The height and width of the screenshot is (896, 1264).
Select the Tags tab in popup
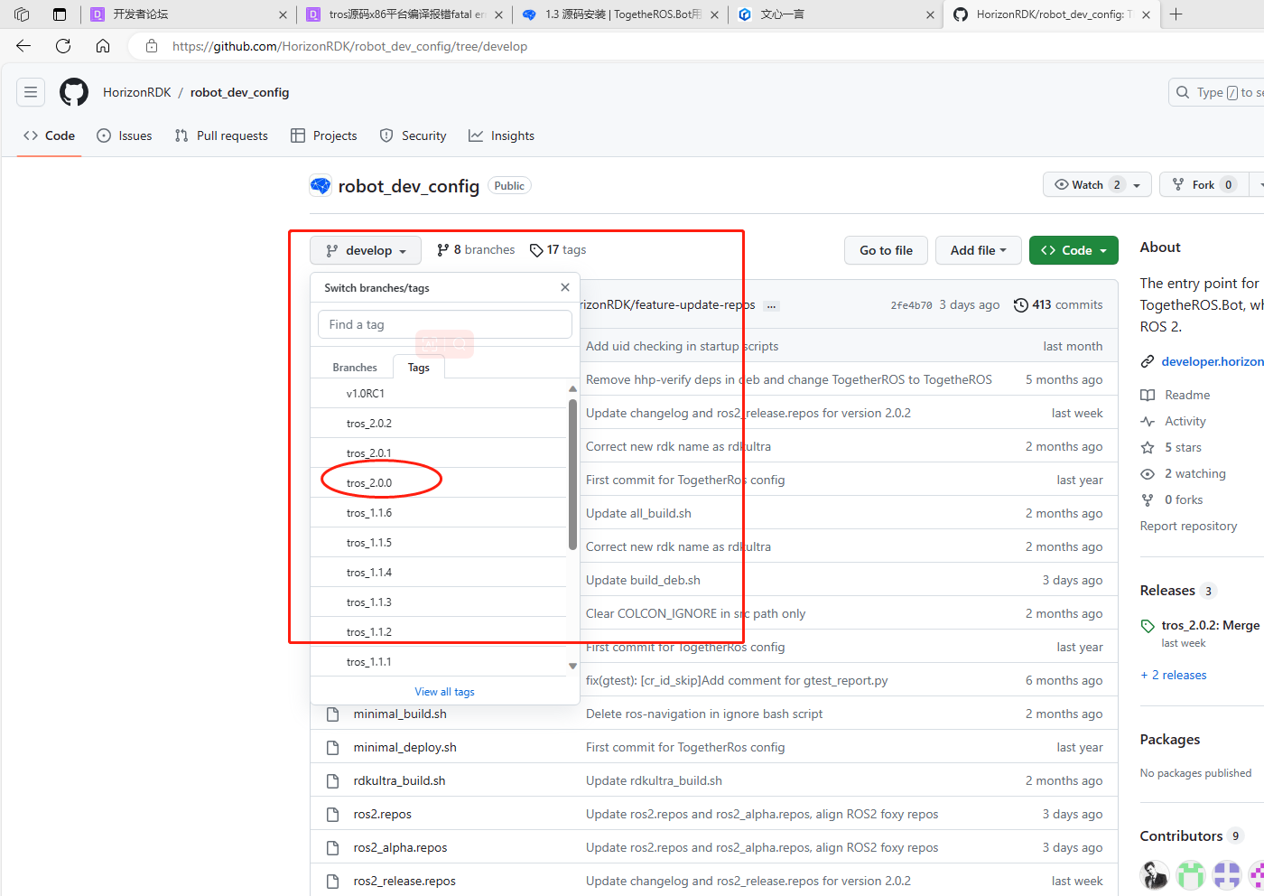[418, 368]
